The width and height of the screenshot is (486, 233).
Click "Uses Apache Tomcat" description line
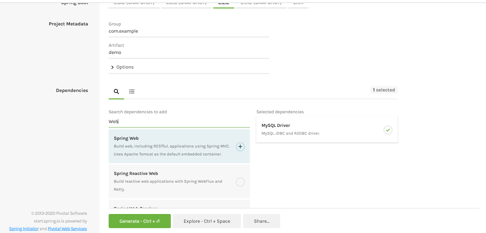point(168,154)
